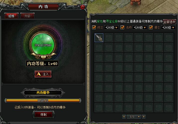Go to previous inventory page arrow
The image size is (178, 124).
pyautogui.click(x=124, y=116)
